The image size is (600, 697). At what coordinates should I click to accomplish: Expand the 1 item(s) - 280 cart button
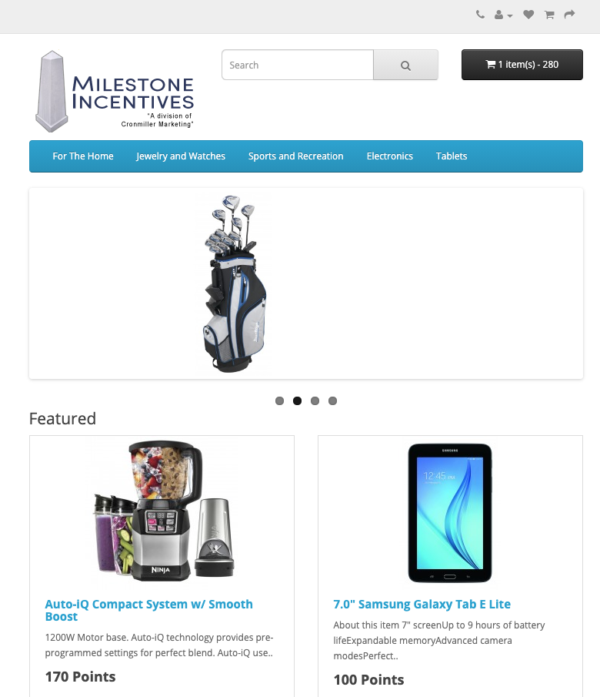522,65
